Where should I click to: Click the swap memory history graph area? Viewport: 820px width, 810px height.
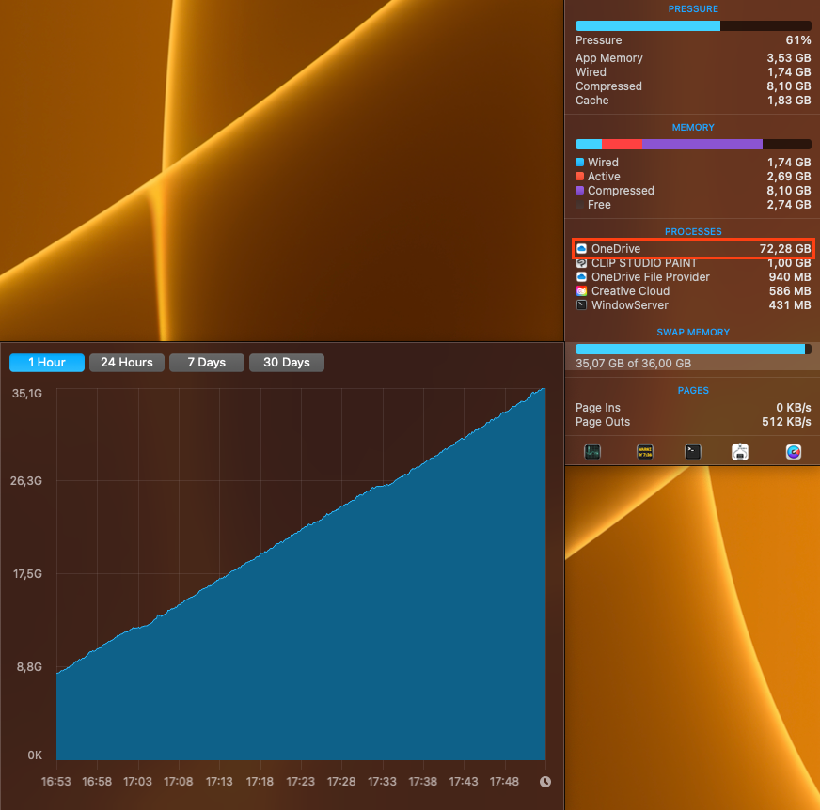(x=301, y=574)
